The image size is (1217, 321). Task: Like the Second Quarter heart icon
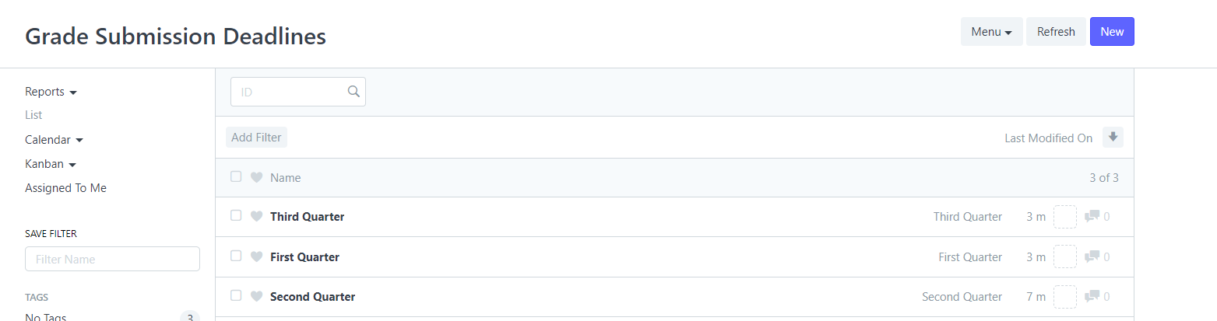pyautogui.click(x=256, y=297)
